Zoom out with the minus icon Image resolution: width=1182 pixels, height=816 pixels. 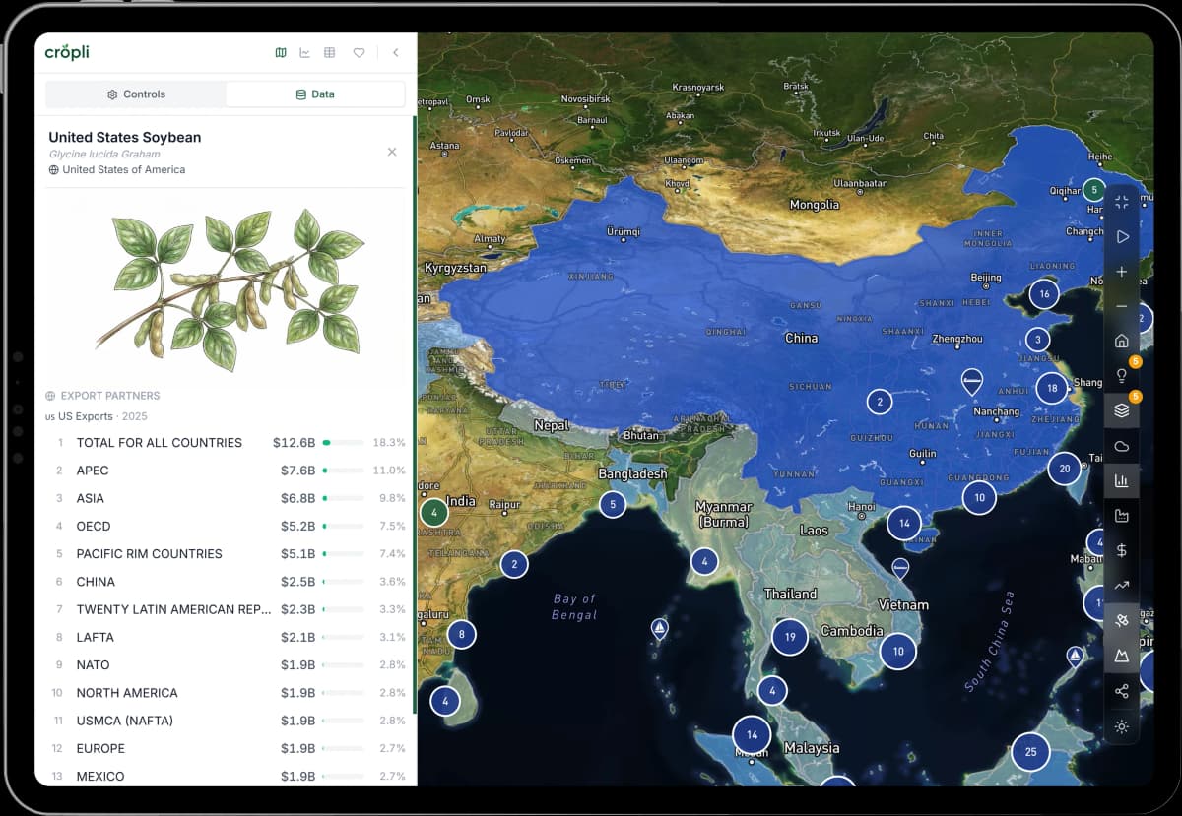point(1122,306)
